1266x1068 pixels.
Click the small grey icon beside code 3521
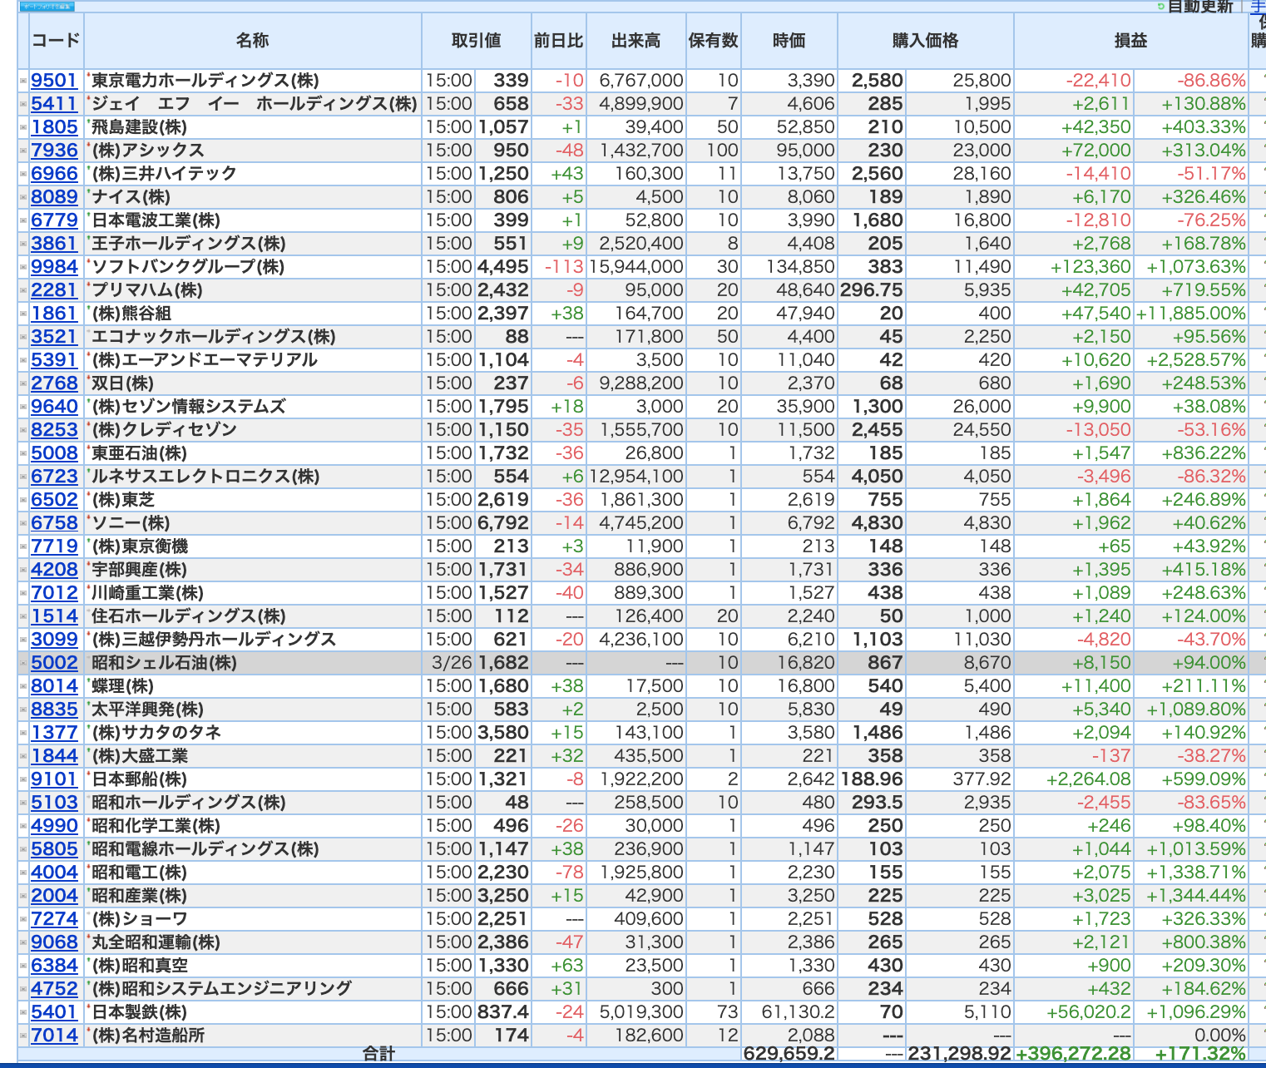(23, 337)
